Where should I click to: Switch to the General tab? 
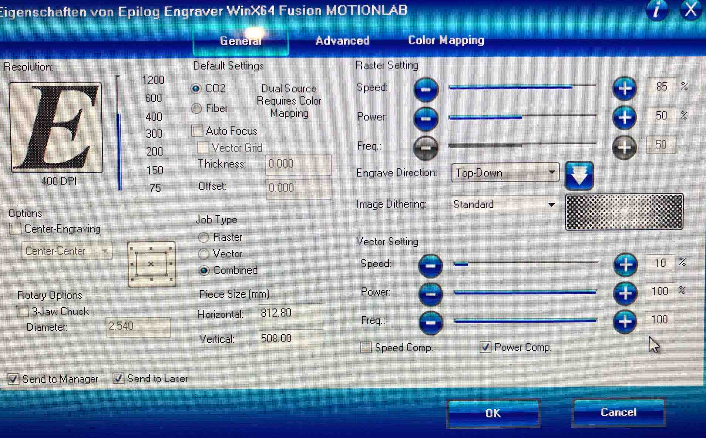click(241, 41)
